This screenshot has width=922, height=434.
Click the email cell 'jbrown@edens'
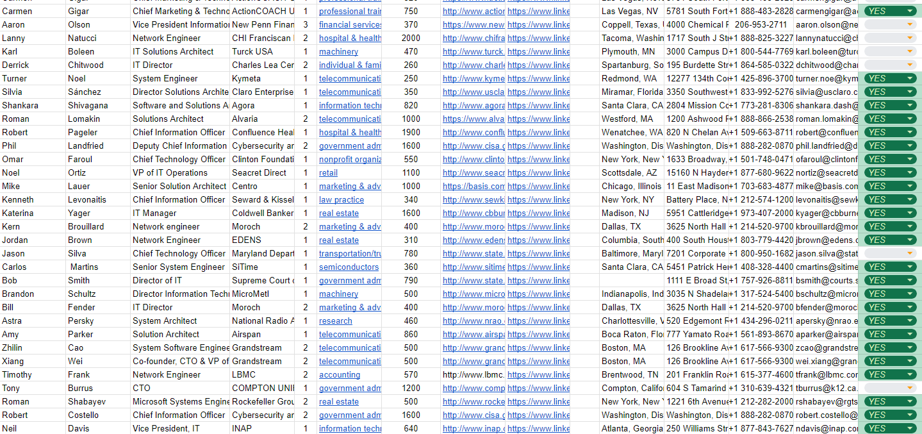click(825, 240)
